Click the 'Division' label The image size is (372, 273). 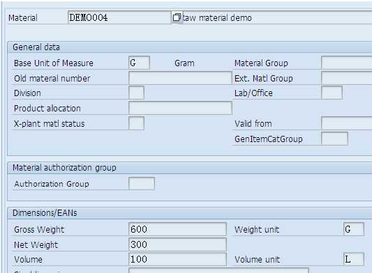click(27, 93)
